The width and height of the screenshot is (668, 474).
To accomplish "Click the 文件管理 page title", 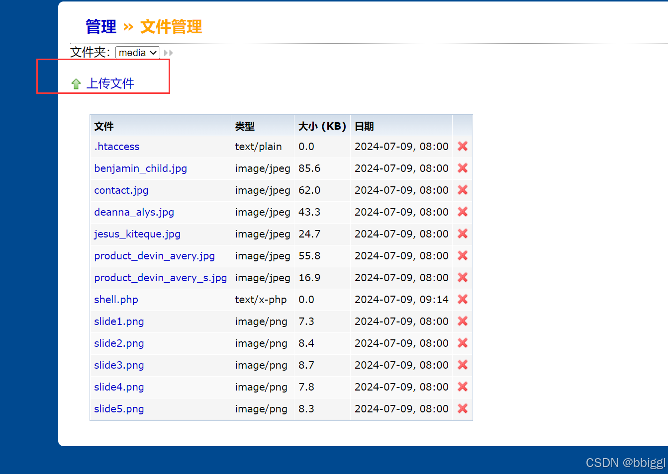I will (171, 27).
